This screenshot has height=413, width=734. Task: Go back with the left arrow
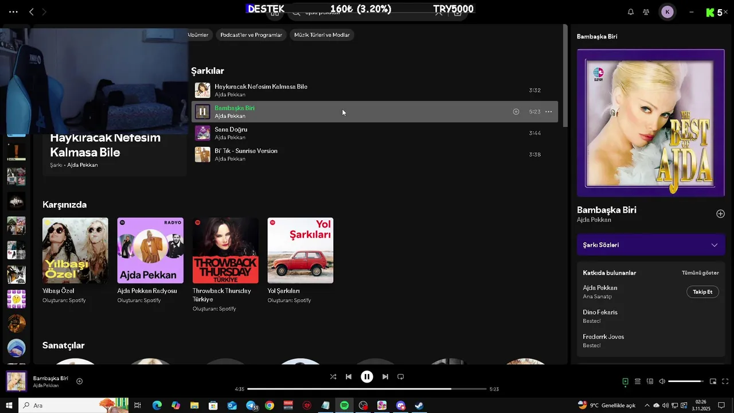32,11
